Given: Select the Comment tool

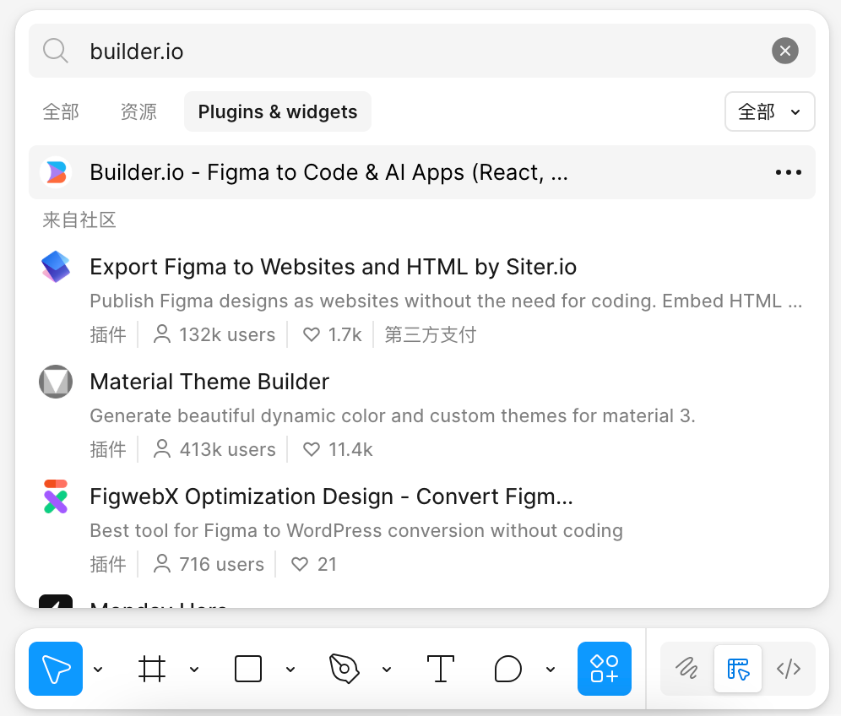Looking at the screenshot, I should coord(508,669).
